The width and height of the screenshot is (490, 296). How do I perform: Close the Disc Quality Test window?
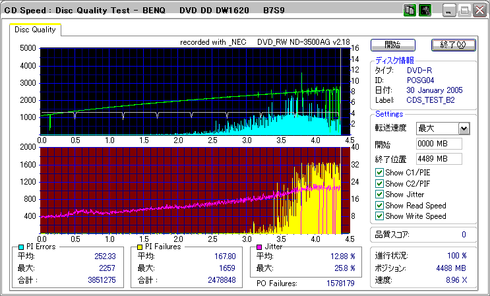point(479,11)
